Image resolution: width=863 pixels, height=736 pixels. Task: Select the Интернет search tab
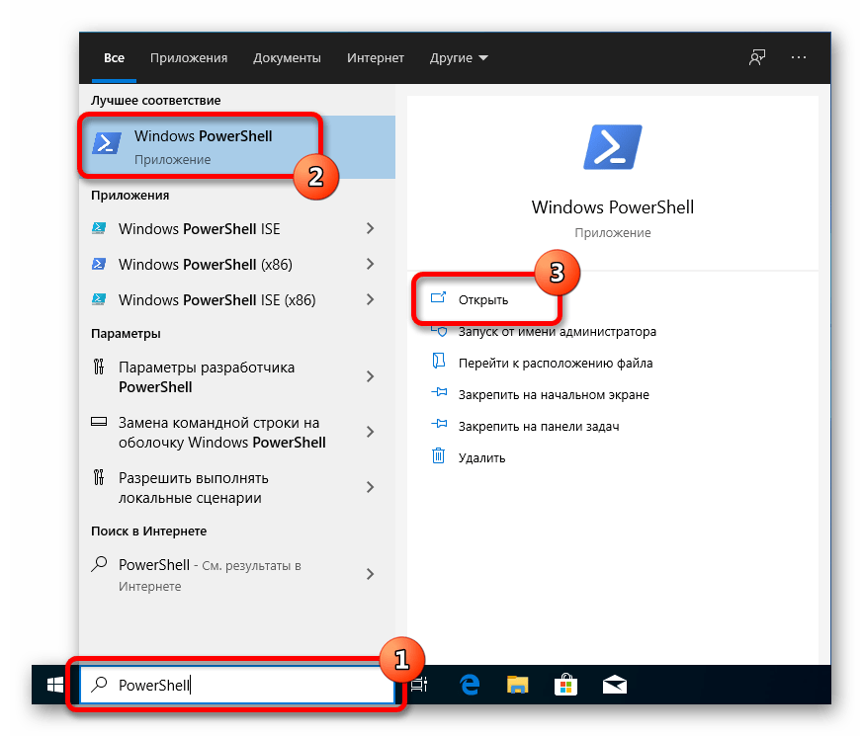(x=376, y=58)
